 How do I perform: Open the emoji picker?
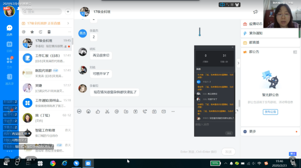click(x=88, y=111)
